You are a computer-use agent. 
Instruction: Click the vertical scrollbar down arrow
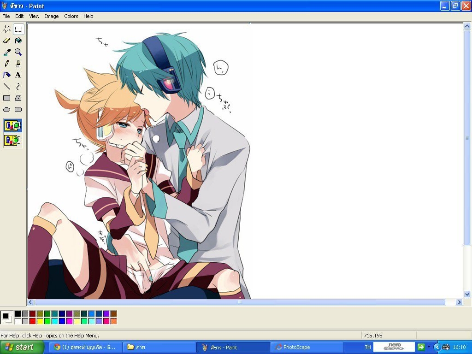coord(467,295)
